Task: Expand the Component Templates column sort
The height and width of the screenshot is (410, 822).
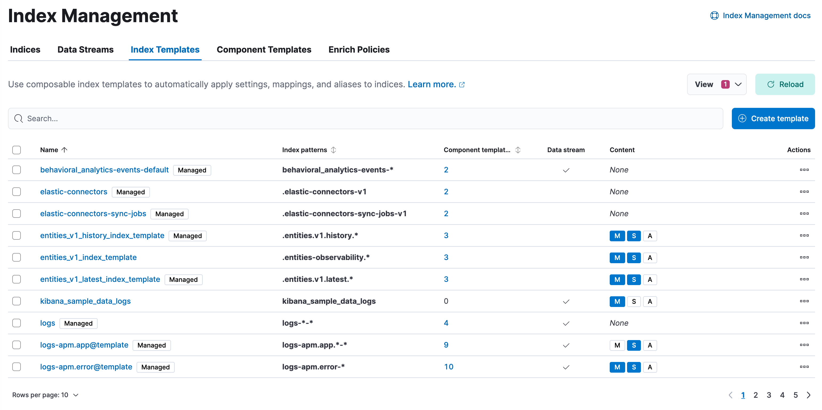Action: tap(518, 150)
